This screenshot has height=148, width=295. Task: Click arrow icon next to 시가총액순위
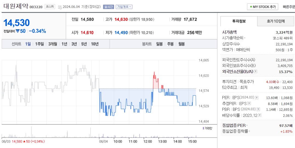(x=245, y=38)
